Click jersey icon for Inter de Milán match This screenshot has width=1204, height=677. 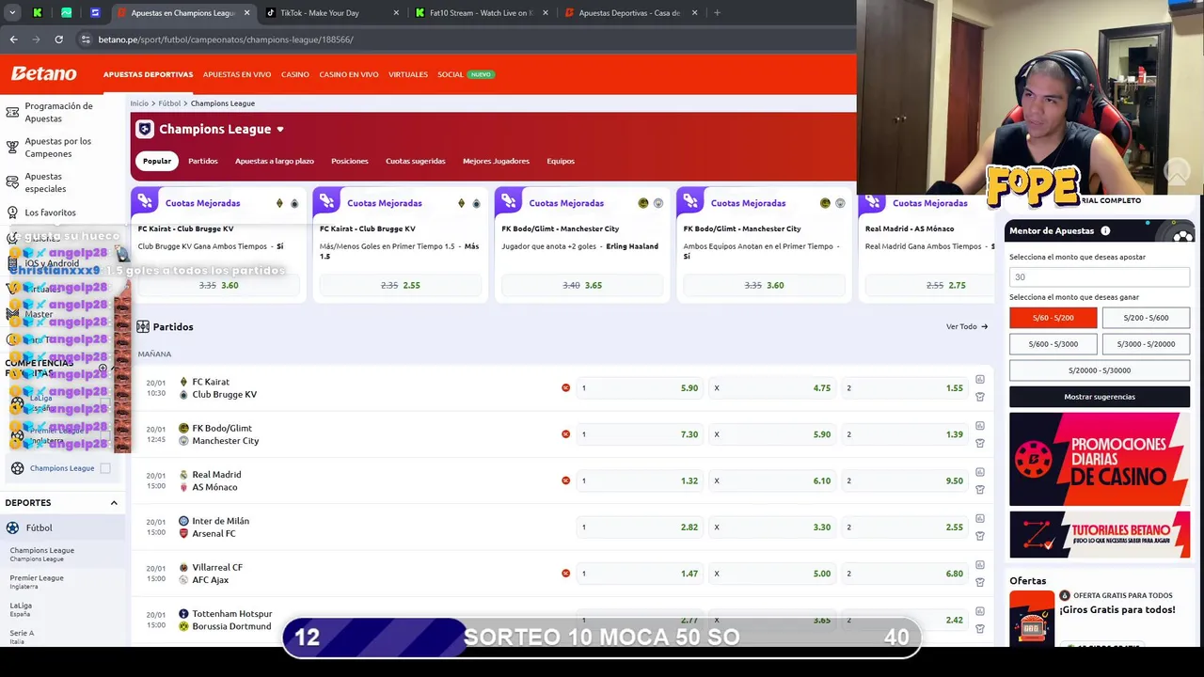tap(979, 536)
